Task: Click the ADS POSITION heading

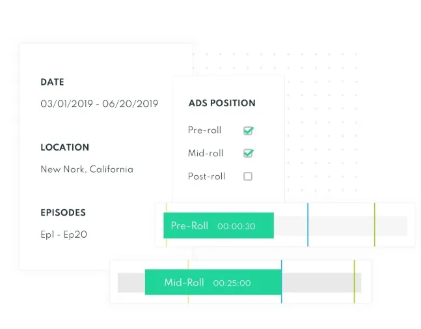Action: coord(222,103)
